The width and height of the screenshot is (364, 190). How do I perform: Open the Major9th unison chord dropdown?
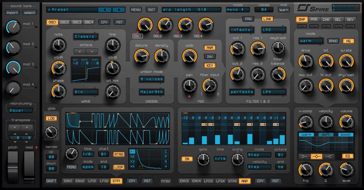[151, 92]
